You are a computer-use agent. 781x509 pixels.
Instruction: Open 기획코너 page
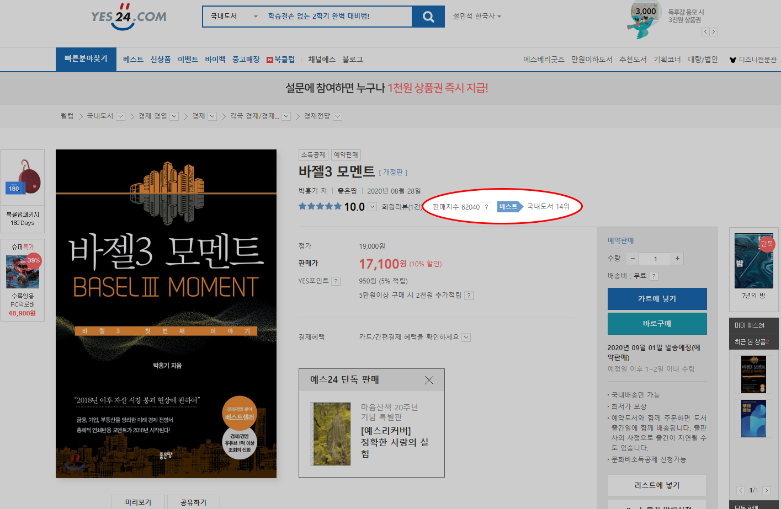[667, 60]
